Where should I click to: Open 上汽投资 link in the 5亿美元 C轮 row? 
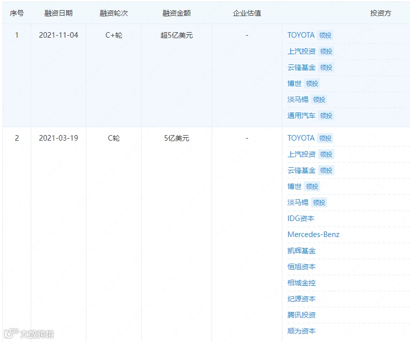pos(301,154)
